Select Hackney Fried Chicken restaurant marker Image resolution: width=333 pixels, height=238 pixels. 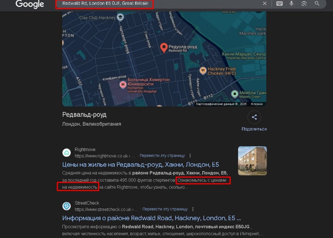point(203,70)
